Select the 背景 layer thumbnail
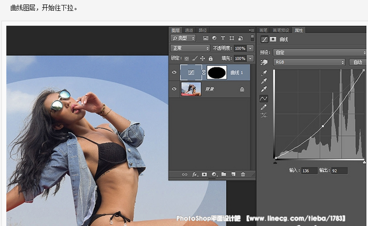This screenshot has width=368, height=226. [x=191, y=89]
